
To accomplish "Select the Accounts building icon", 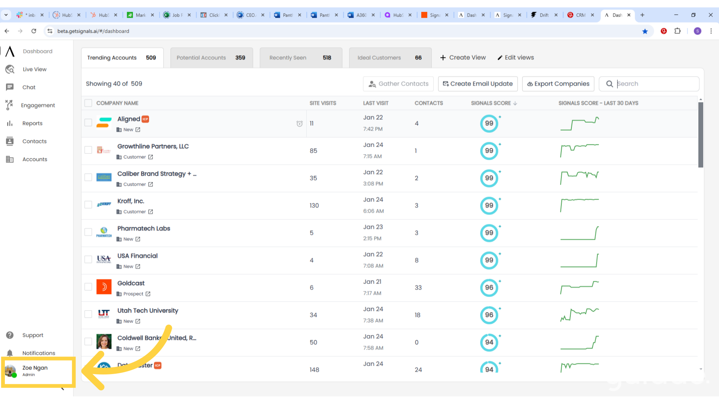I will point(10,159).
